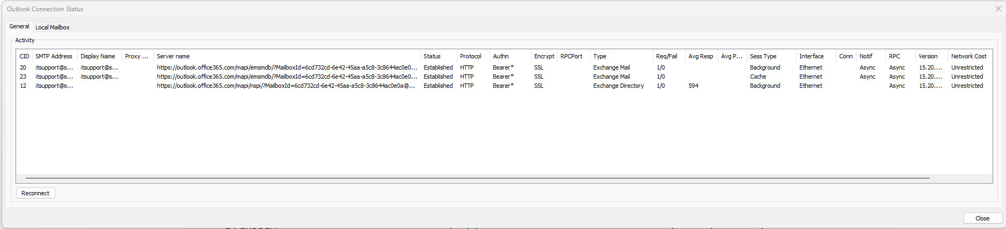
Task: Click the Req/Fail column header
Action: pyautogui.click(x=668, y=56)
